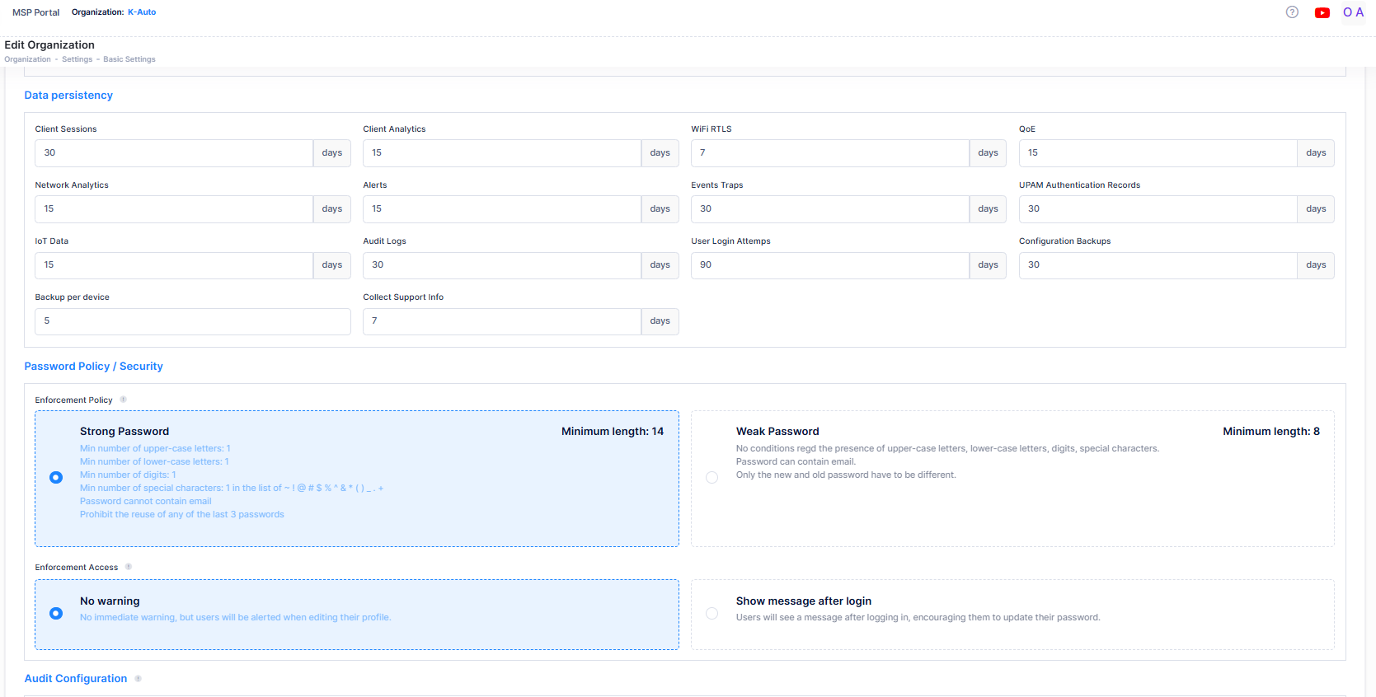Click the YouTube icon in header
This screenshot has height=697, width=1376.
1322,12
